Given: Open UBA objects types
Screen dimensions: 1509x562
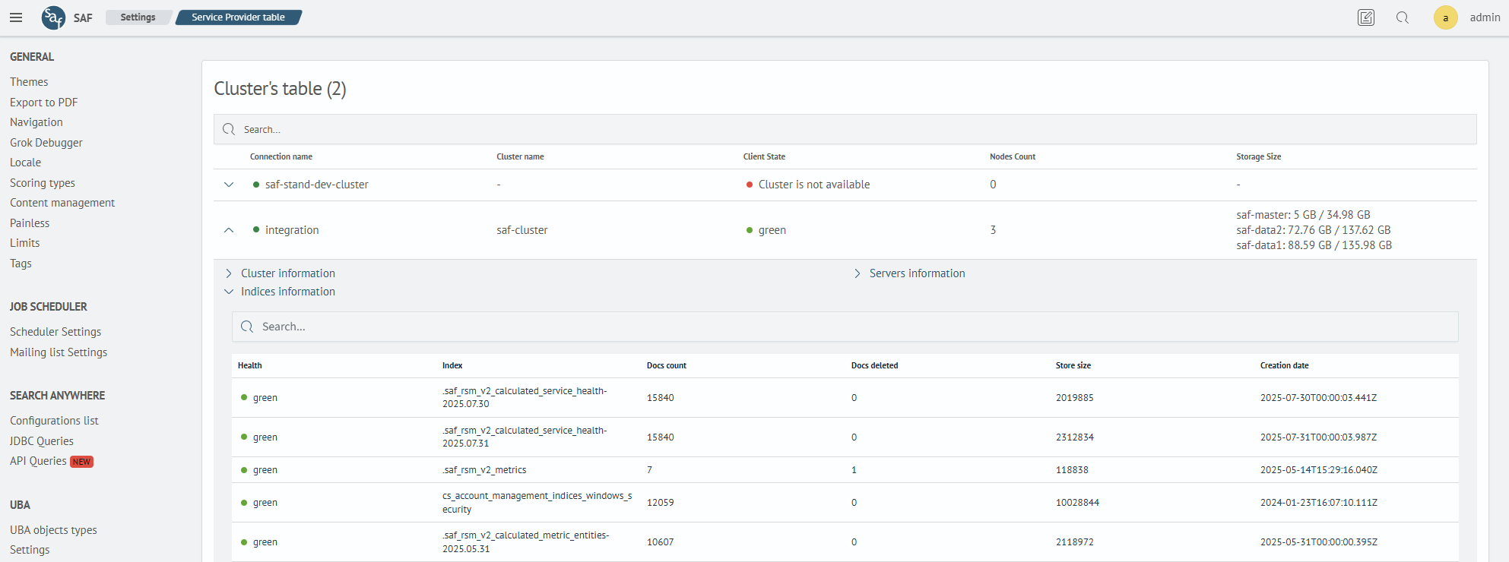Looking at the screenshot, I should click(x=54, y=530).
